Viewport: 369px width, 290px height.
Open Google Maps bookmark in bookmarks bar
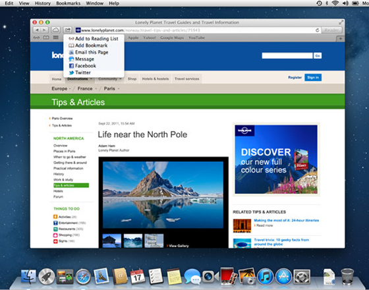pos(172,38)
